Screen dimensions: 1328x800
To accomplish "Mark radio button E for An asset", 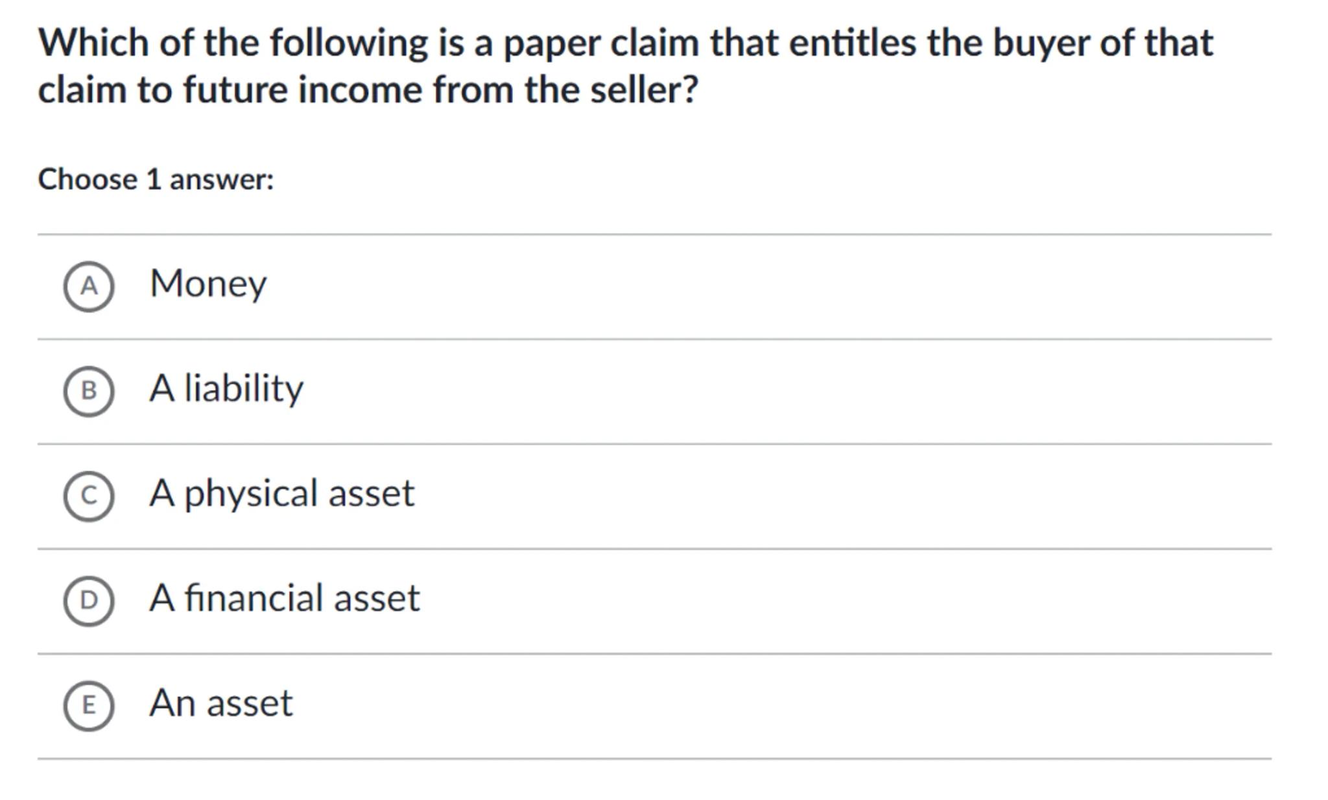I will point(89,705).
